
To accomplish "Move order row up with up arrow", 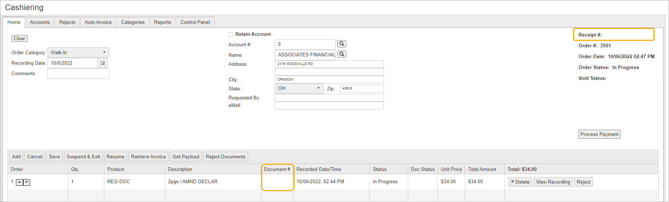I will pyautogui.click(x=20, y=182).
